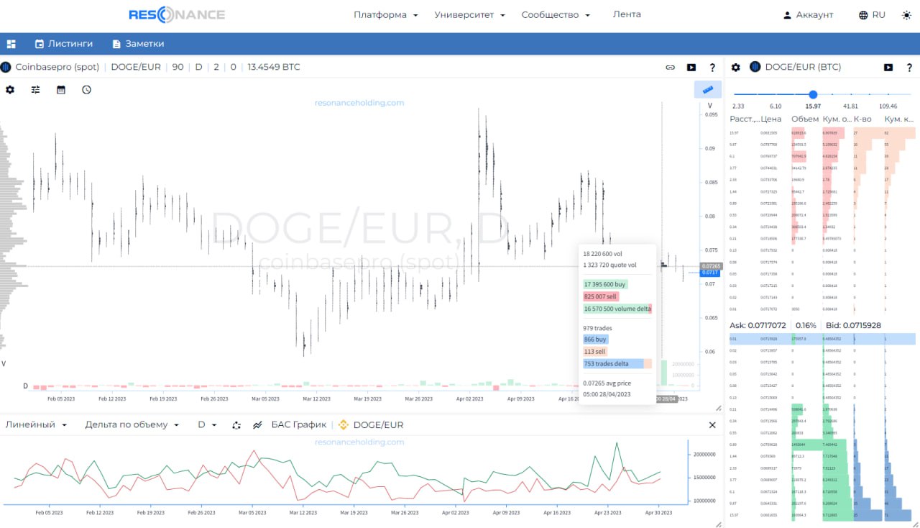Click the chart panel resize corner handle

coord(717,408)
